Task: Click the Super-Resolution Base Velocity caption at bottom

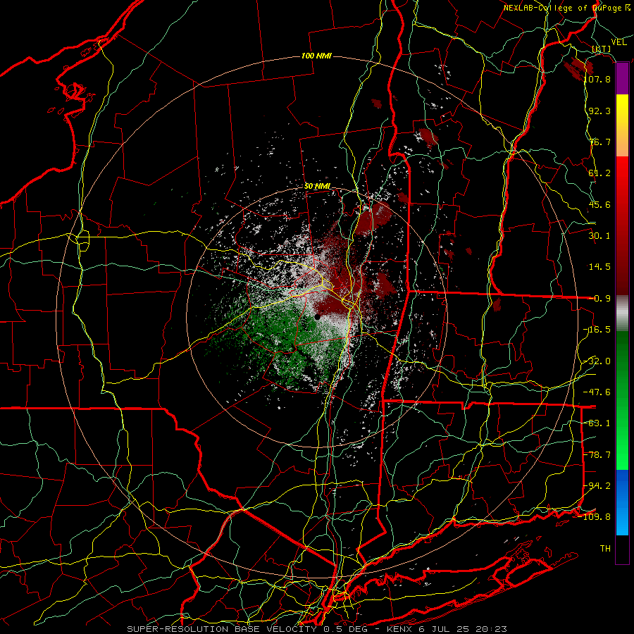Action: (317, 629)
